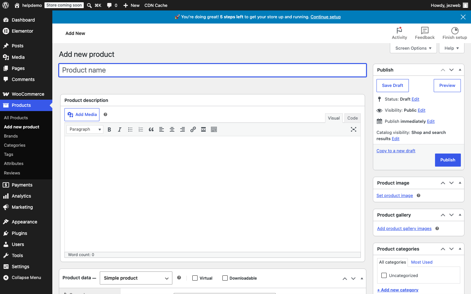Toggle the editor toolbar (kitchen sink)
The width and height of the screenshot is (471, 294).
click(214, 130)
